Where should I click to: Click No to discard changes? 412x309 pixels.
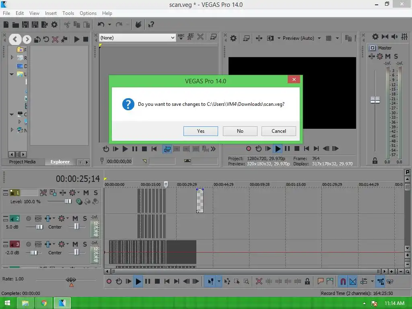[240, 131]
